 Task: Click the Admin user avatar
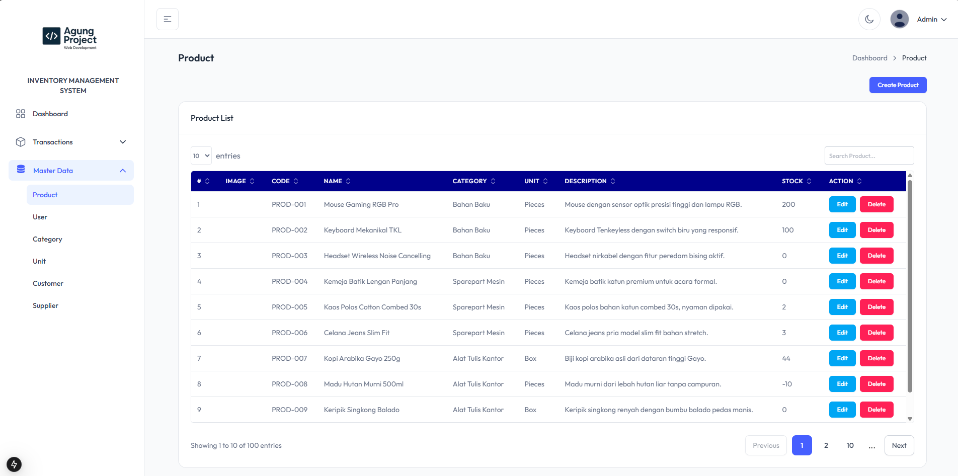point(900,19)
